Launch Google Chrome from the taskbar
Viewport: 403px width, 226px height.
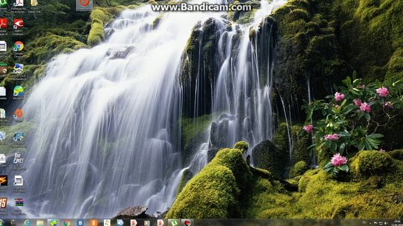[x=67, y=223]
